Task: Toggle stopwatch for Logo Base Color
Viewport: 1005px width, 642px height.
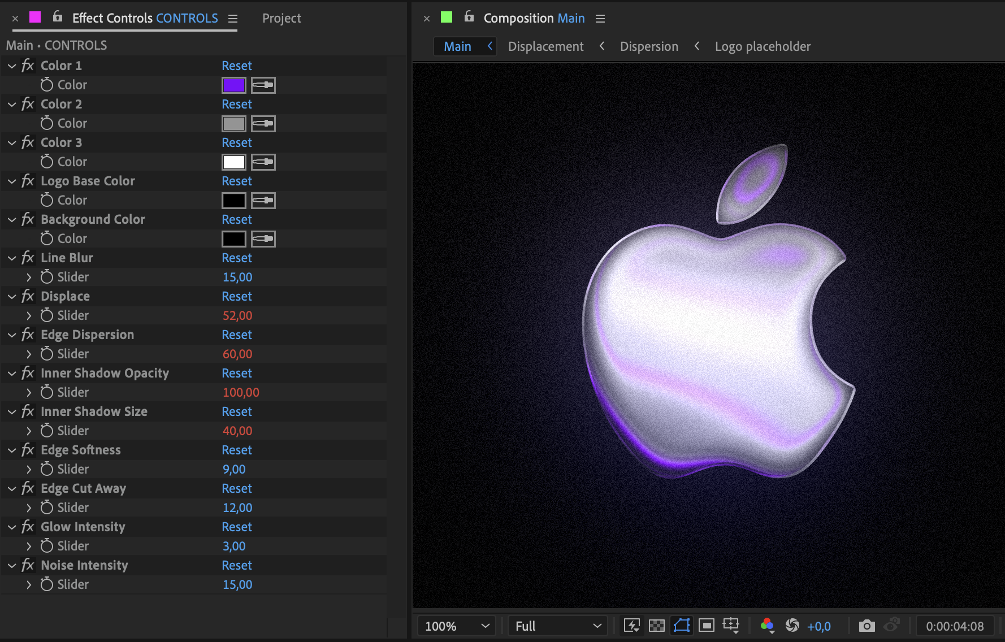Action: (47, 200)
